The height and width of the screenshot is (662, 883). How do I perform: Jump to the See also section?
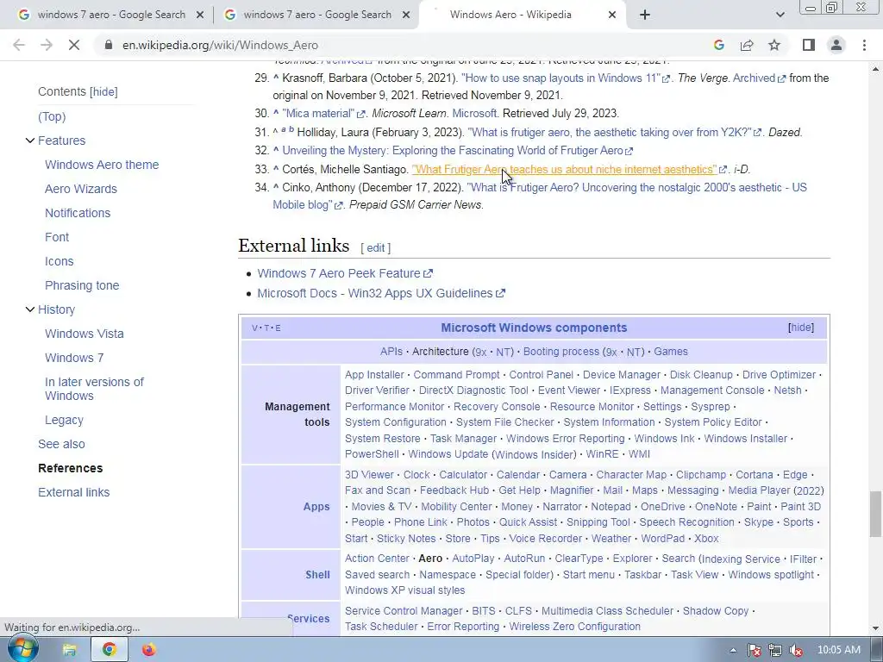tap(61, 444)
